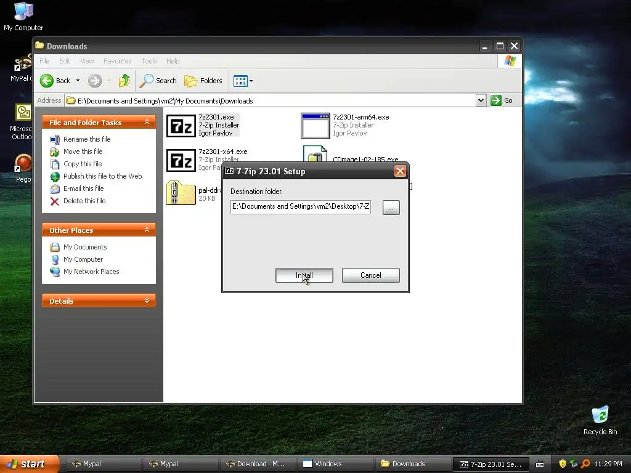
Task: Select the CDmage1-02-1B5.exe file icon
Action: (x=315, y=153)
